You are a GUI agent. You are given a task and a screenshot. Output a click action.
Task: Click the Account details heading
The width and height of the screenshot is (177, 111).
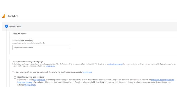pyautogui.click(x=19, y=34)
